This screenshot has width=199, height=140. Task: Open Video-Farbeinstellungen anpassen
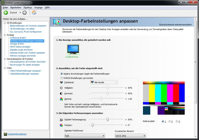(25, 71)
